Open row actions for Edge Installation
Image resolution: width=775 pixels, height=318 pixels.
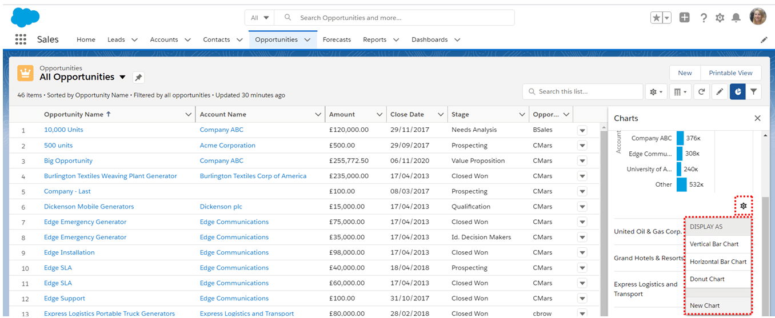tap(582, 253)
